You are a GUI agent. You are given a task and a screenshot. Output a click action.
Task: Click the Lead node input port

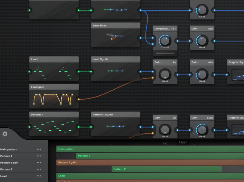click(x=29, y=72)
